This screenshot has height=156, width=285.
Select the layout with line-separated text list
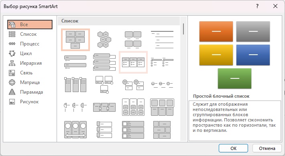point(162,39)
